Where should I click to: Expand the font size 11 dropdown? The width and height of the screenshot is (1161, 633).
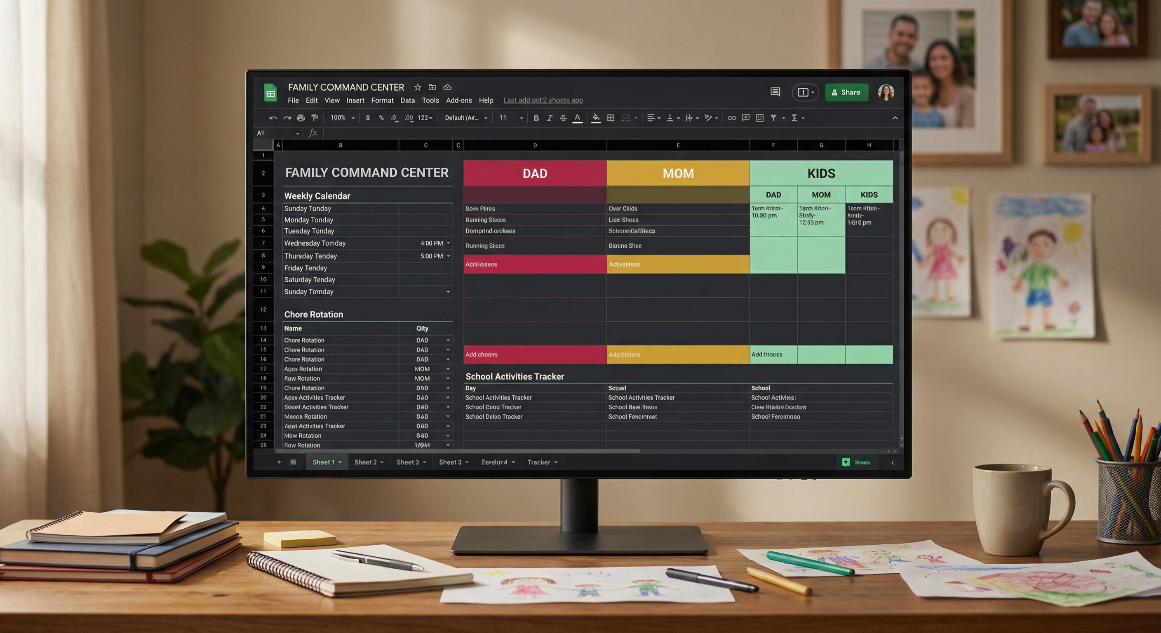tap(521, 118)
